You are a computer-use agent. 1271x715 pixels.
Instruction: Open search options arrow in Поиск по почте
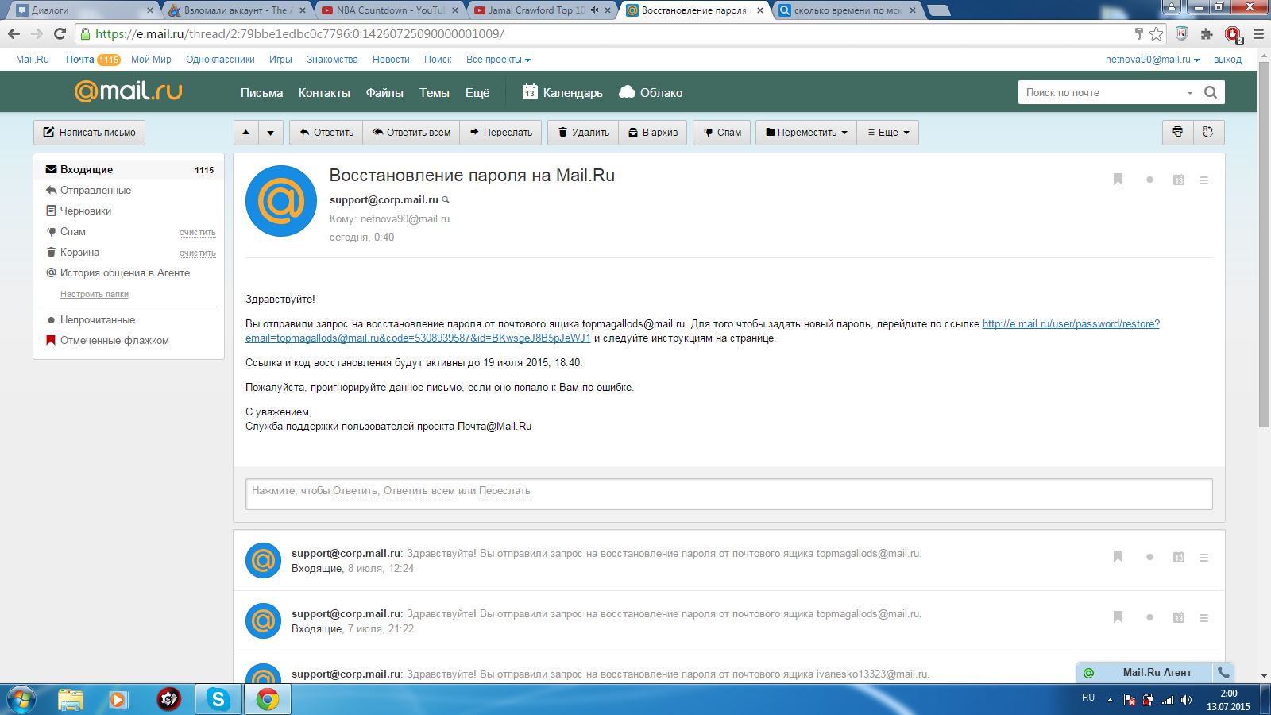pyautogui.click(x=1190, y=93)
